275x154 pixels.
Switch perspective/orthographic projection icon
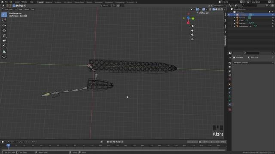pyautogui.click(x=192, y=39)
